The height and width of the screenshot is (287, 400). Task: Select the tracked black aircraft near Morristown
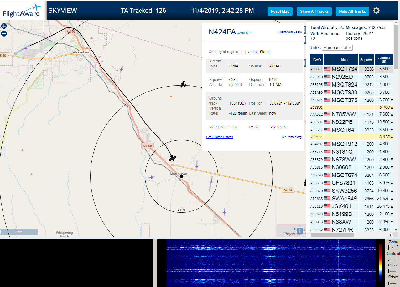coord(172,158)
